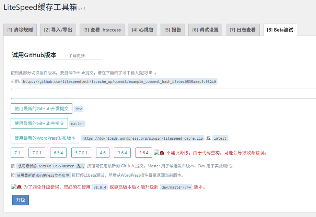Click the siren icon beside 不建议降级 warning
The image size is (316, 217).
point(162,153)
